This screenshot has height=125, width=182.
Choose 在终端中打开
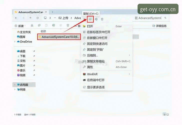[x=107, y=80]
